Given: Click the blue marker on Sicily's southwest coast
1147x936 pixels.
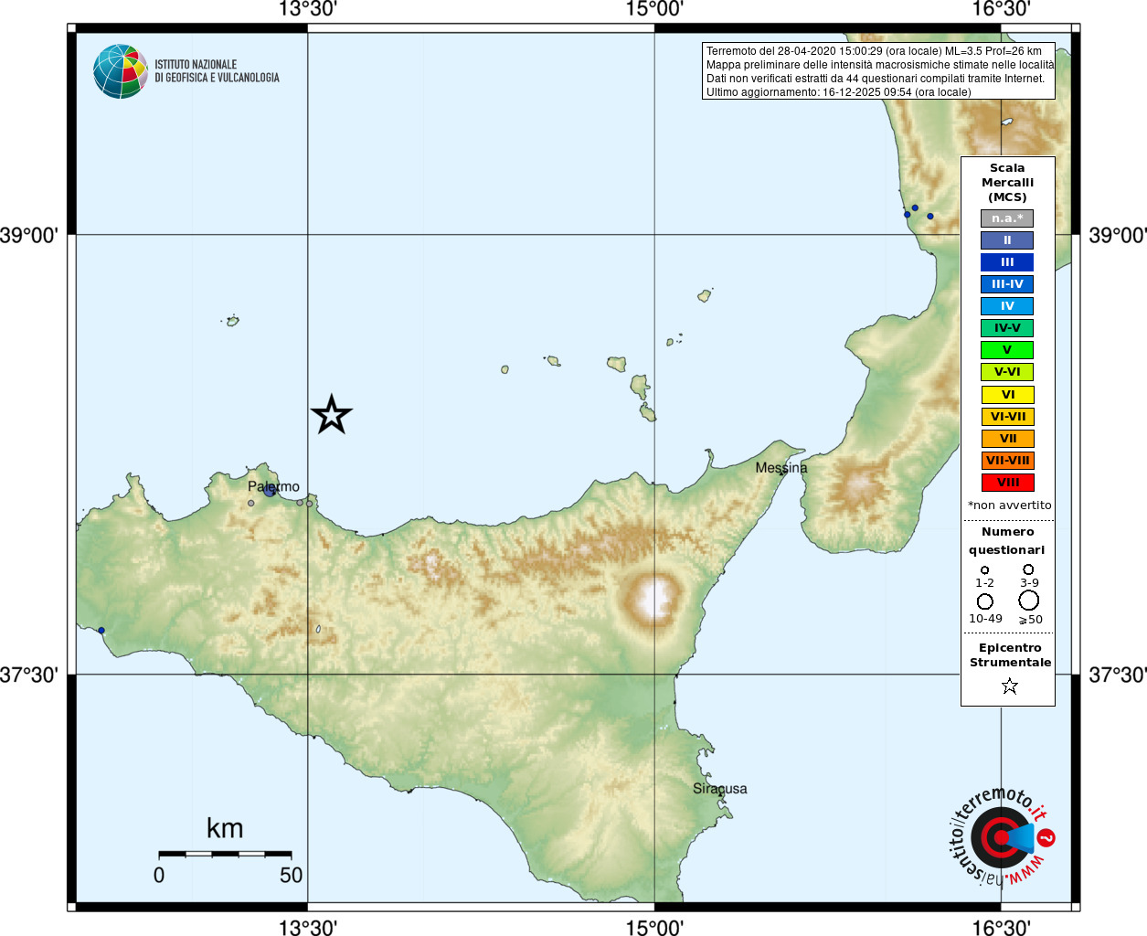Looking at the screenshot, I should point(101,631).
